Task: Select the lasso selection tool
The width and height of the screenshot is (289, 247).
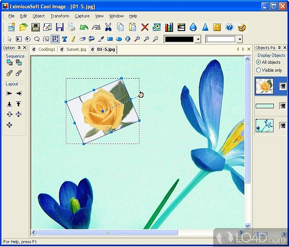Action: pos(37,39)
